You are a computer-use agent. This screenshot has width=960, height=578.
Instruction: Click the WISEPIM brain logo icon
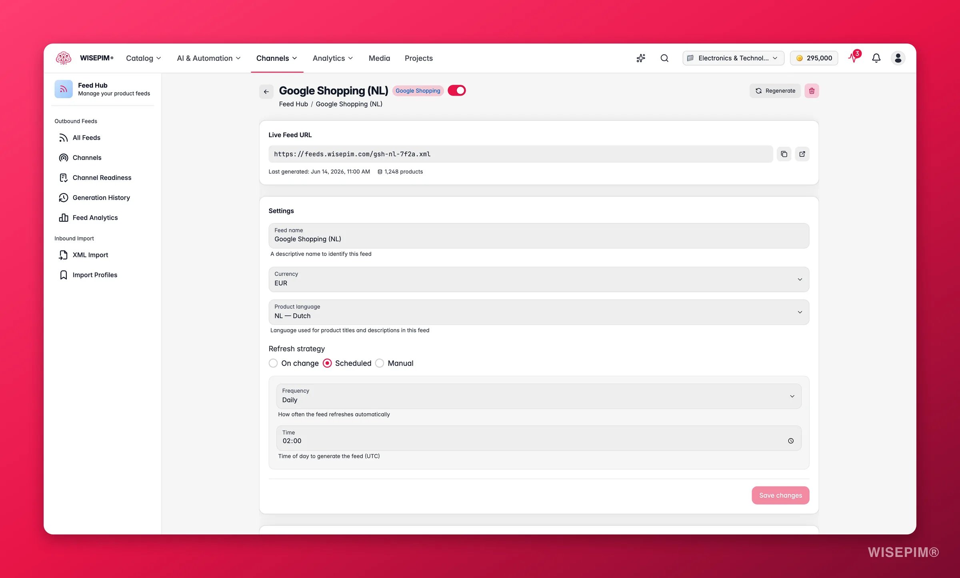[64, 58]
